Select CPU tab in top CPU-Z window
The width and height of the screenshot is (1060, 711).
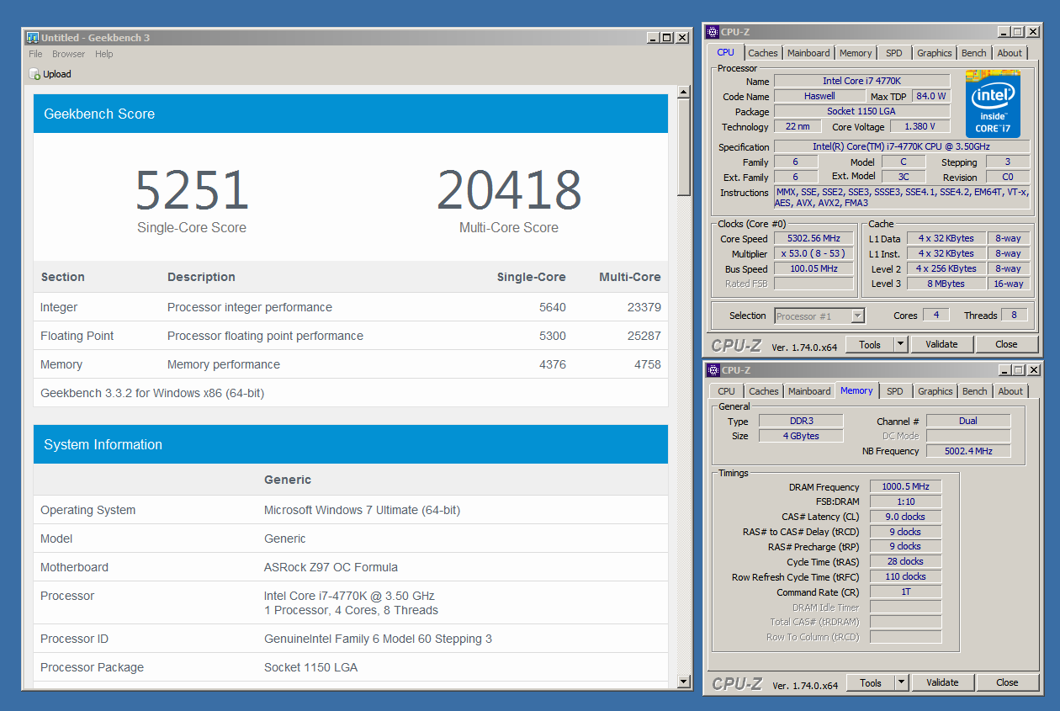coord(725,52)
